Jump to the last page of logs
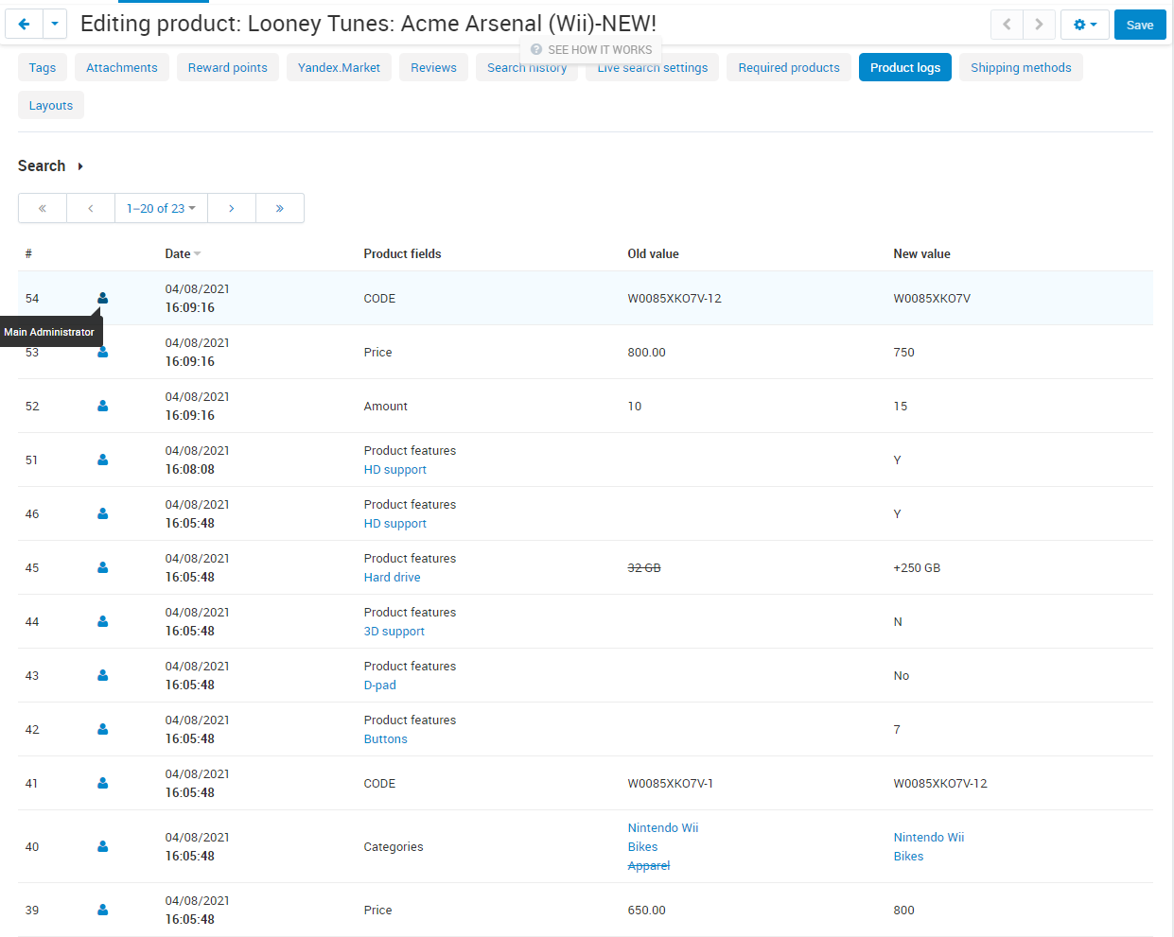Image resolution: width=1174 pixels, height=937 pixels. [280, 208]
